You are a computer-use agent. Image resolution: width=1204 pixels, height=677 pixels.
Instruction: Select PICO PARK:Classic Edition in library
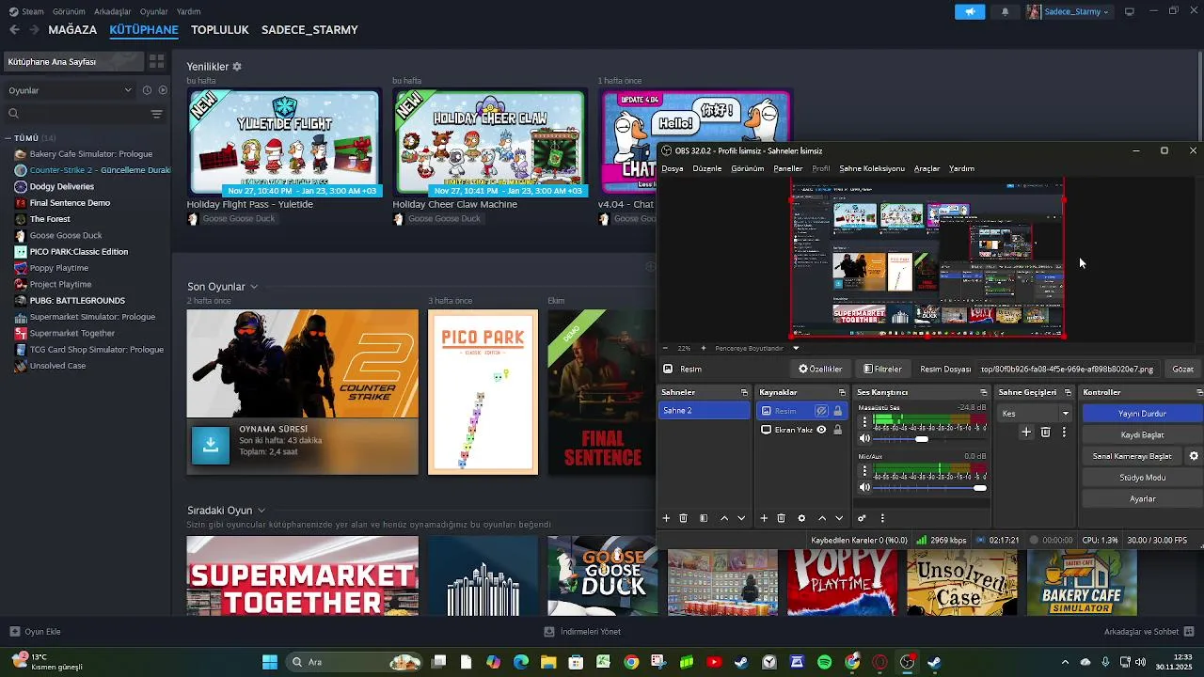pyautogui.click(x=79, y=252)
